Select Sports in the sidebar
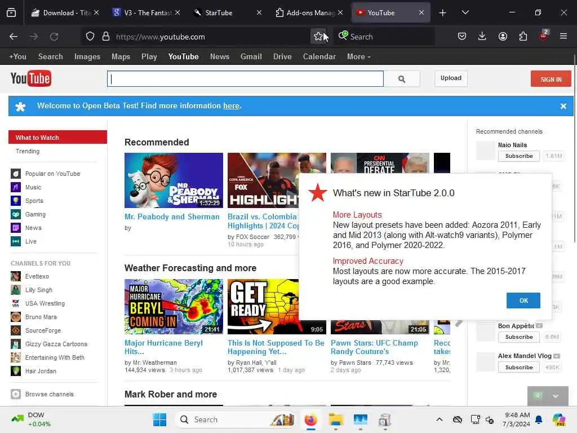This screenshot has width=577, height=433. point(34,201)
